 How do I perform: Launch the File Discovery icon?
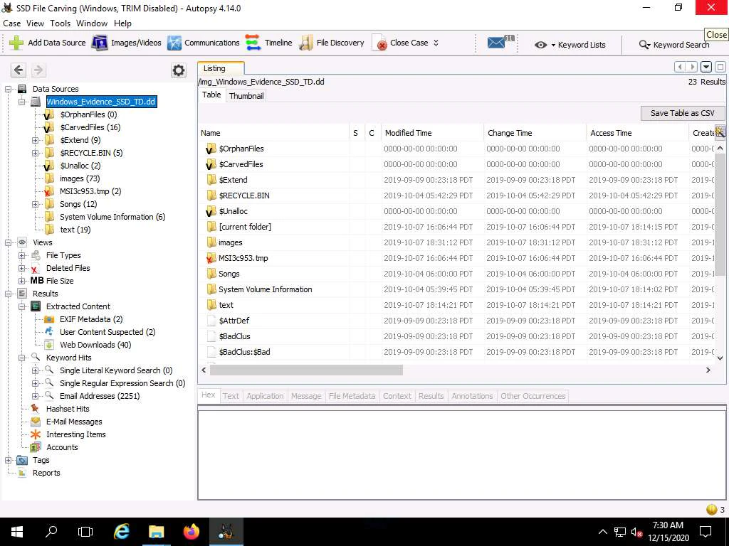pos(306,43)
